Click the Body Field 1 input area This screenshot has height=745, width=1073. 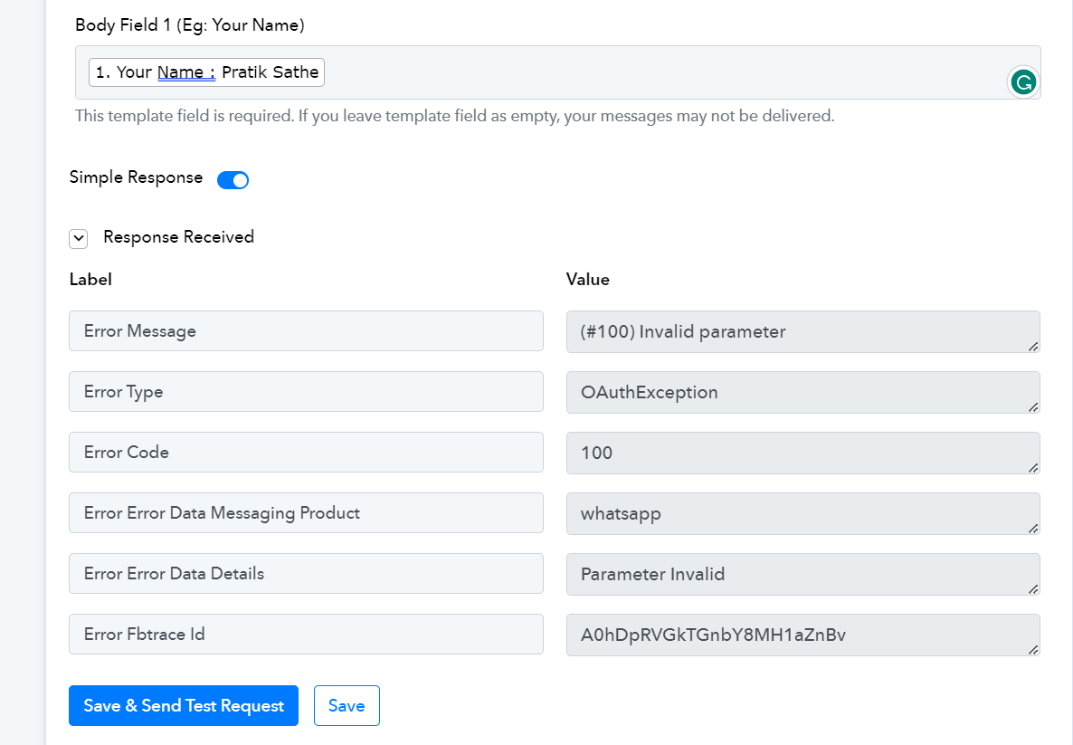coord(557,72)
